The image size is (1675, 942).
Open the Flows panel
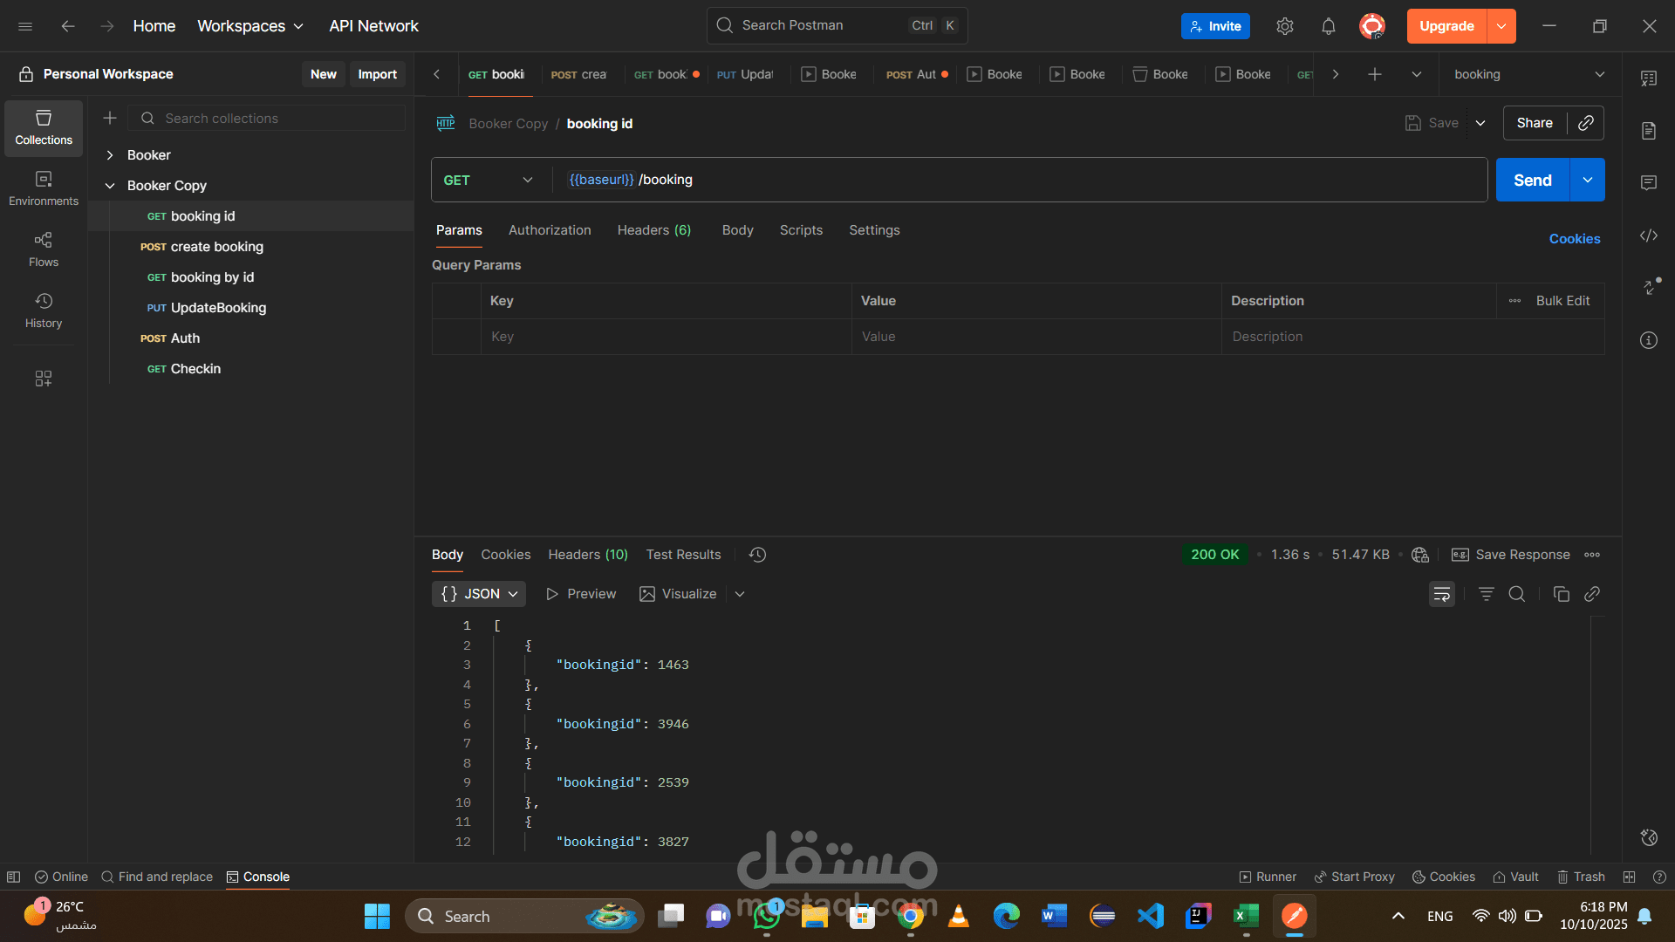pyautogui.click(x=43, y=248)
